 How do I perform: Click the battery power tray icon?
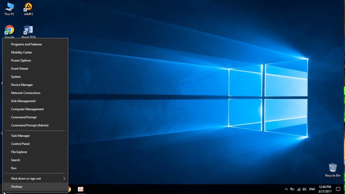(x=292, y=189)
